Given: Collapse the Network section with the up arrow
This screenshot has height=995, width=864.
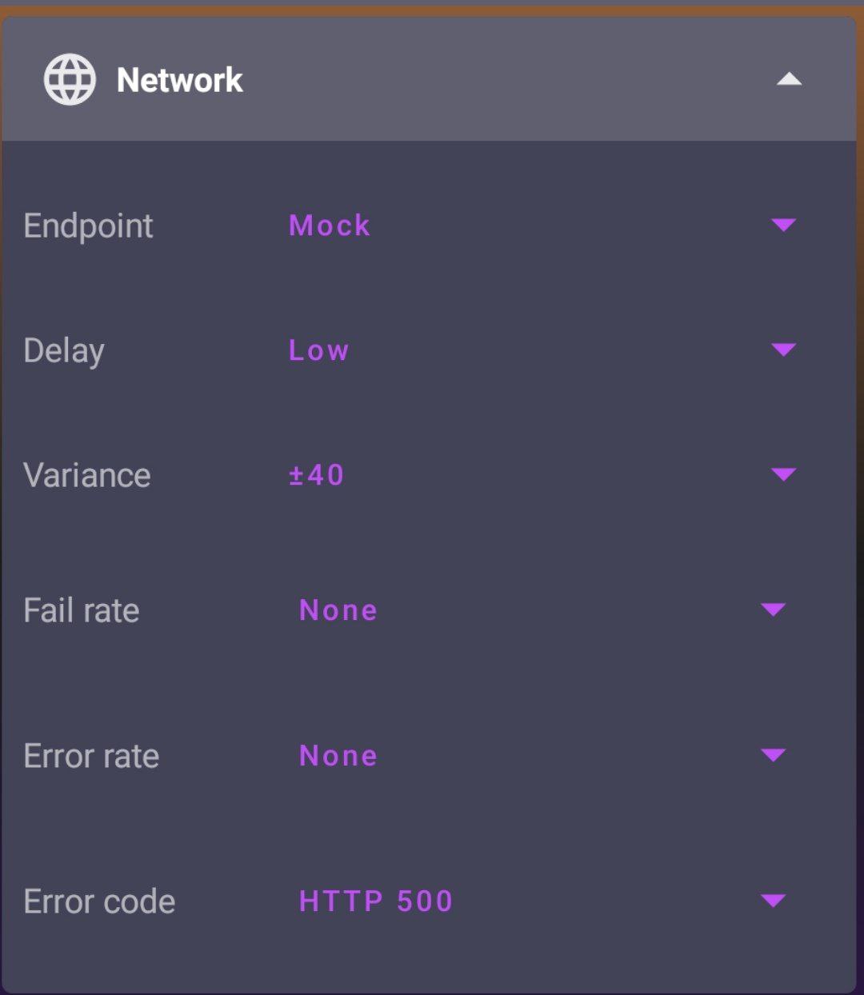Looking at the screenshot, I should click(789, 79).
